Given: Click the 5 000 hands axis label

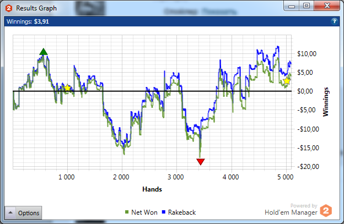Looking at the screenshot, I should (285, 177).
